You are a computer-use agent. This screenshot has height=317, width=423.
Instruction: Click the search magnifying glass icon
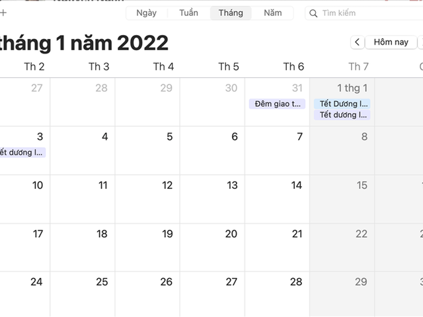point(314,13)
